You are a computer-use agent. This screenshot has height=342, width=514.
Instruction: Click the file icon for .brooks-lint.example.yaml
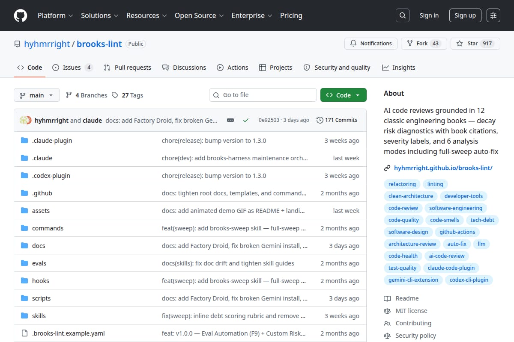[x=24, y=333]
